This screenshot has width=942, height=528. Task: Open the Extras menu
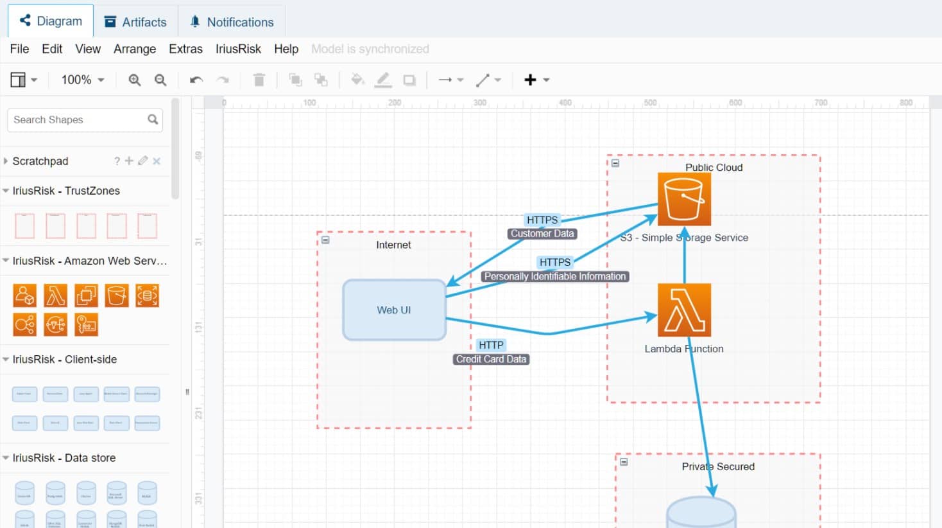185,49
